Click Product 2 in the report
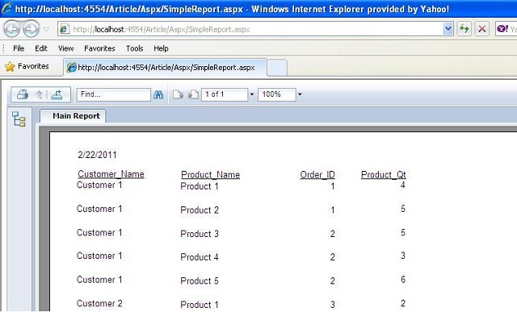This screenshot has height=312, width=517. coord(200,210)
